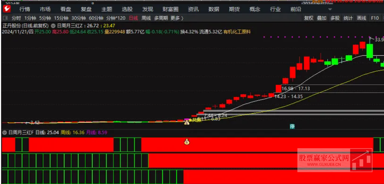Open the F10 company info
384x184 pixels.
click(375, 18)
